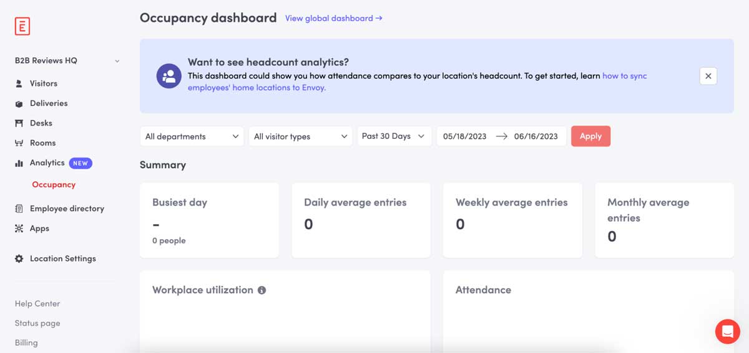Dismiss the headcount analytics banner

click(708, 76)
